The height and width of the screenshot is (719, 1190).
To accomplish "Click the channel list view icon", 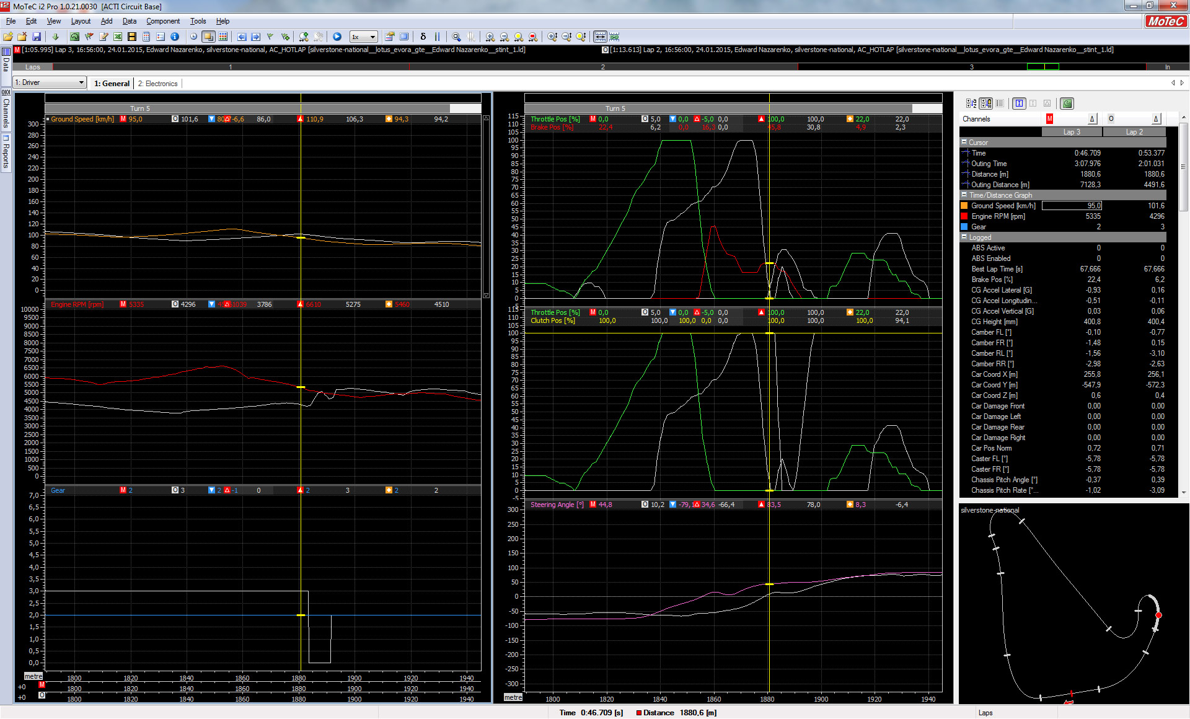I will tap(1000, 104).
